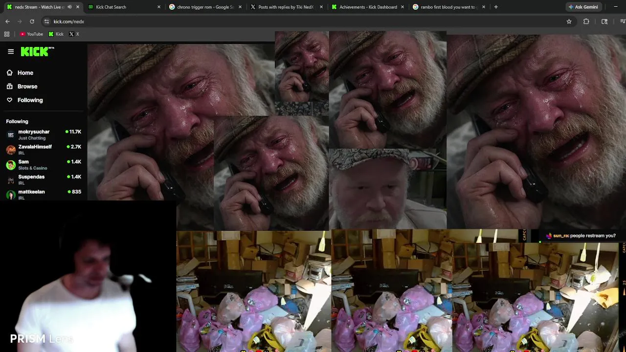Close the chrono trigger rom tab

tap(240, 7)
